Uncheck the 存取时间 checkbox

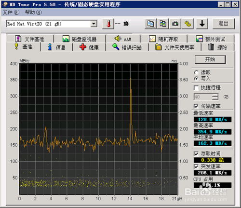point(196,154)
